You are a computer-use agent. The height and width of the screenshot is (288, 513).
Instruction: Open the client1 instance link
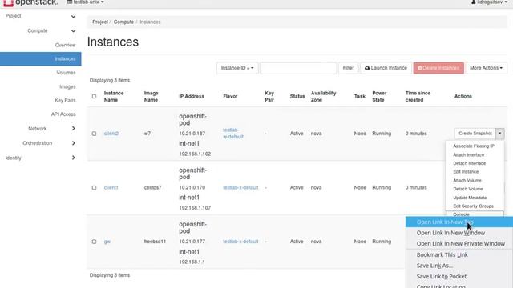click(111, 187)
